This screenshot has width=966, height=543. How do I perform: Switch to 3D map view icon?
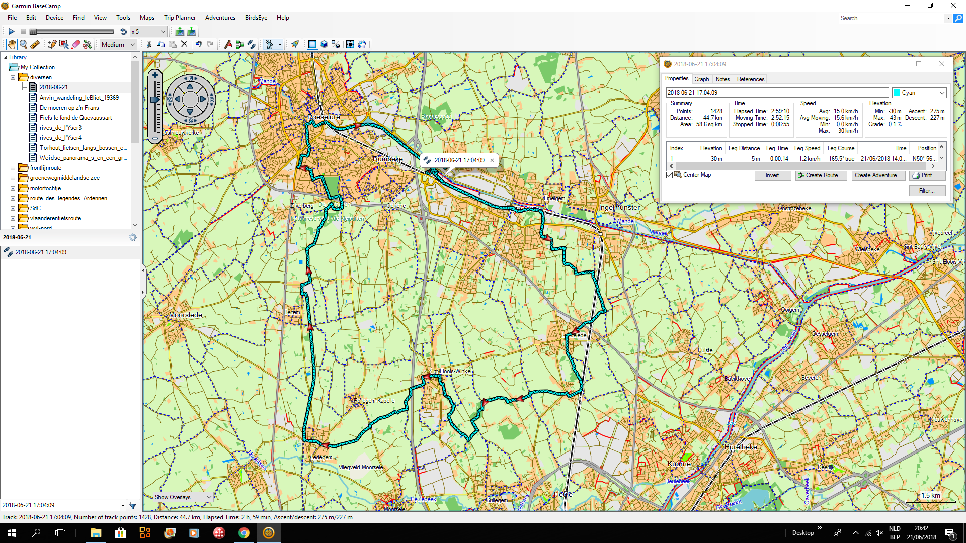coord(324,45)
